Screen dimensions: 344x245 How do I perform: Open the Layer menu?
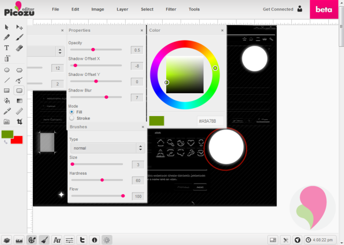tap(122, 9)
